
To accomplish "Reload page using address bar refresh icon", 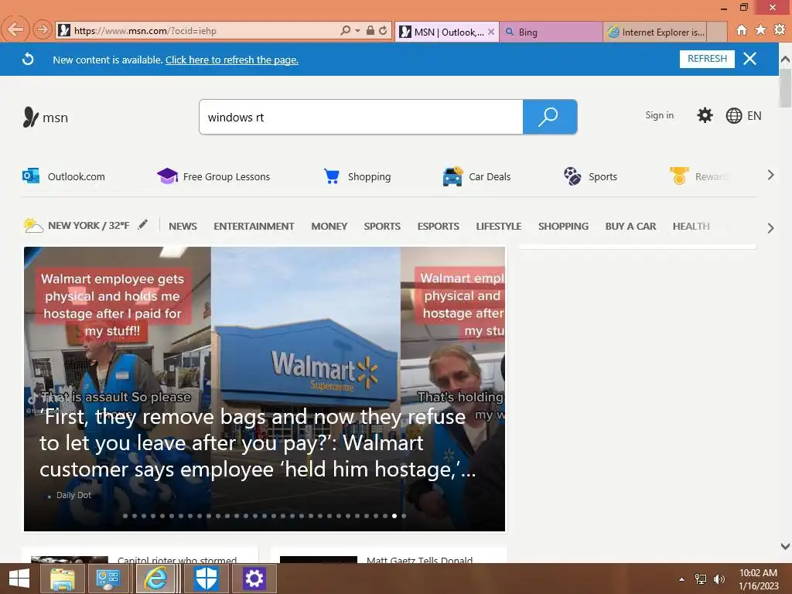I will point(383,31).
